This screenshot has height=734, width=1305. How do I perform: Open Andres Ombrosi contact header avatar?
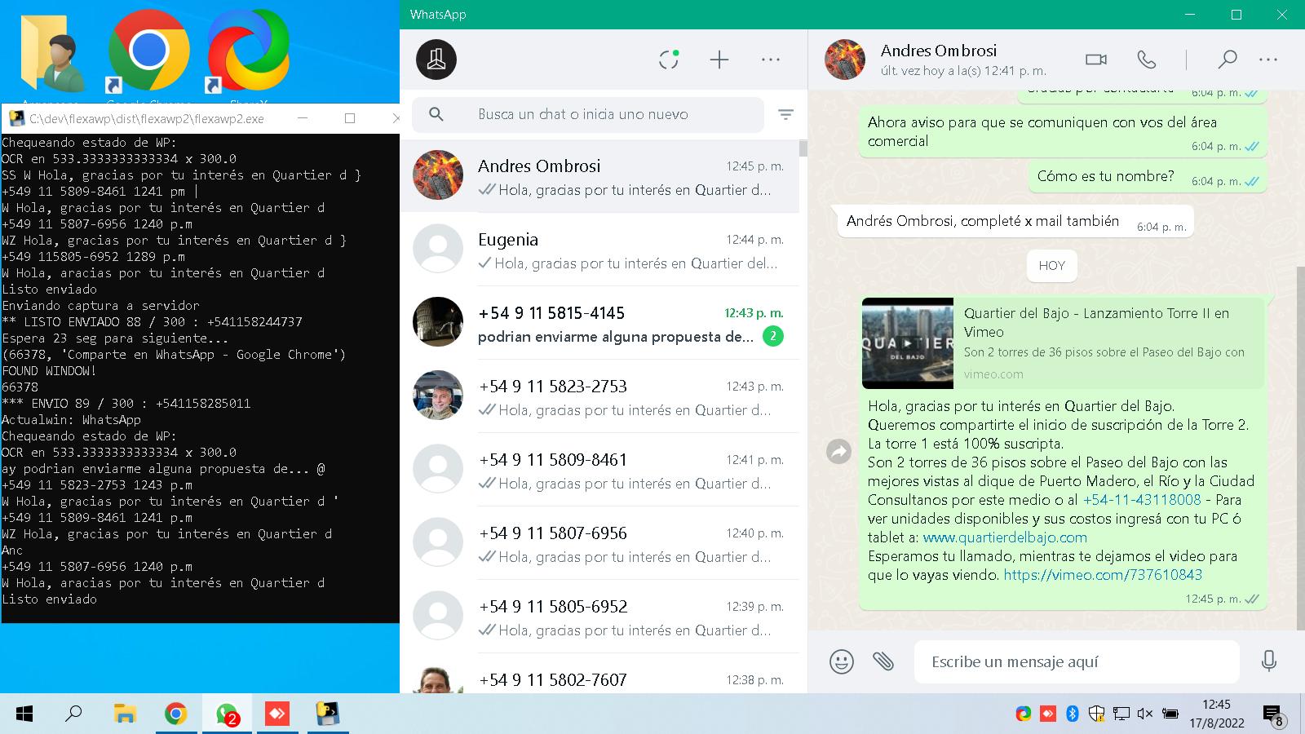pyautogui.click(x=845, y=60)
